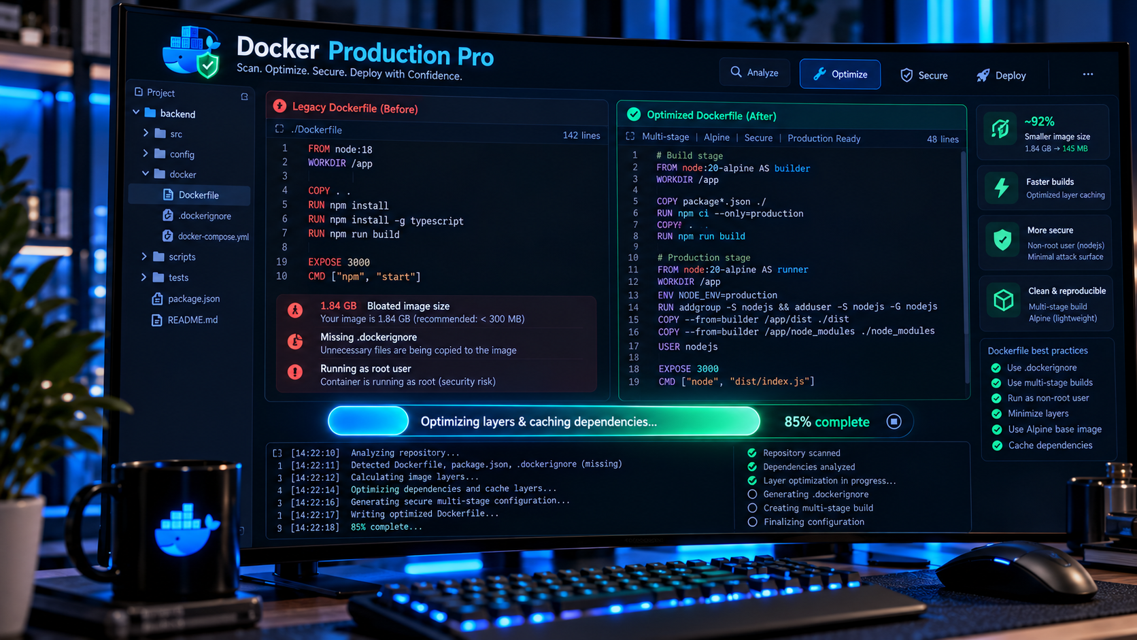1137x640 pixels.
Task: Click the Finalizing configuration step circle
Action: [752, 522]
